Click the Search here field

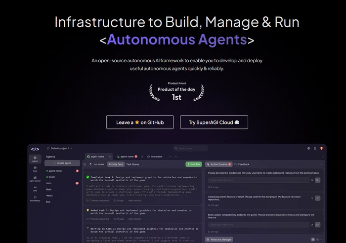point(190,148)
